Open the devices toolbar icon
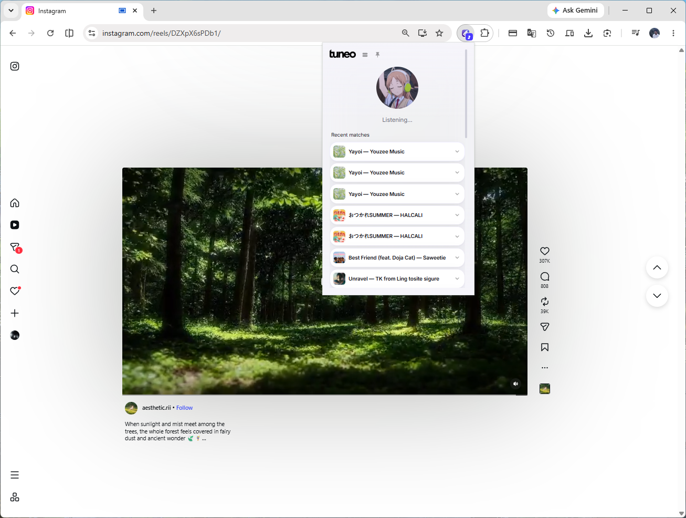The width and height of the screenshot is (686, 518). [569, 33]
